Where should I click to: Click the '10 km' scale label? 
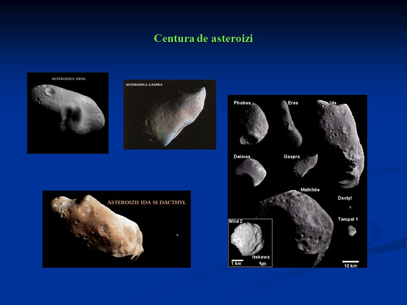pos(351,266)
